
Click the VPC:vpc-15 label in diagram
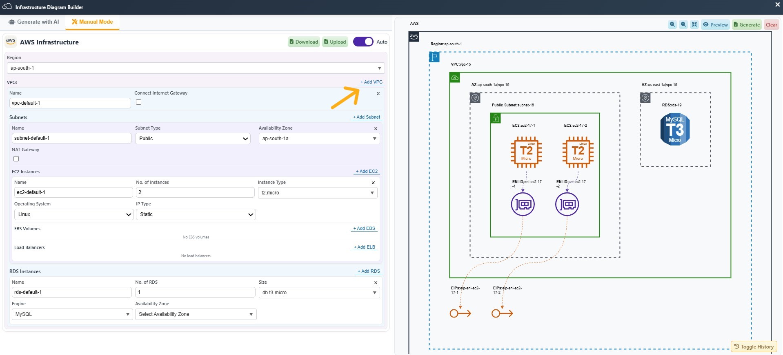pyautogui.click(x=461, y=64)
